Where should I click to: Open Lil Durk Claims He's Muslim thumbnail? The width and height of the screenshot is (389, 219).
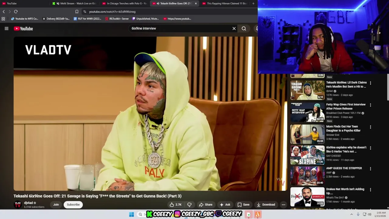pyautogui.click(x=307, y=90)
